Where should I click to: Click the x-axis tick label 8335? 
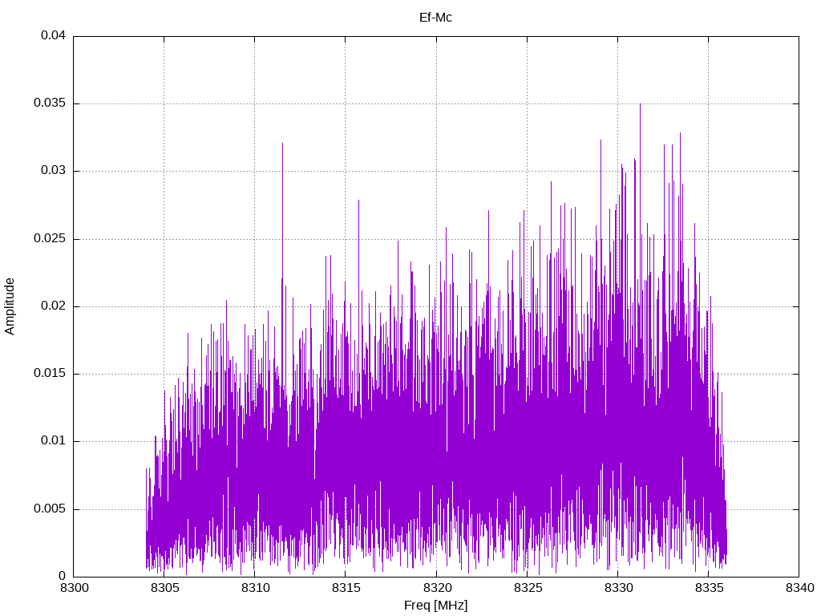pyautogui.click(x=709, y=588)
